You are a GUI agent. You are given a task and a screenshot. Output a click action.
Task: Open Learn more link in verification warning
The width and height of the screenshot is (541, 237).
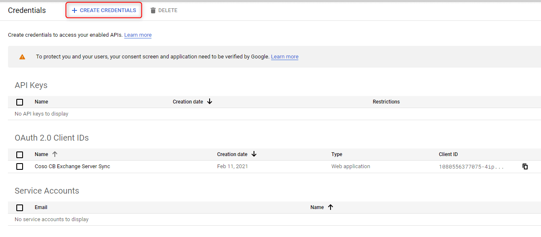285,57
